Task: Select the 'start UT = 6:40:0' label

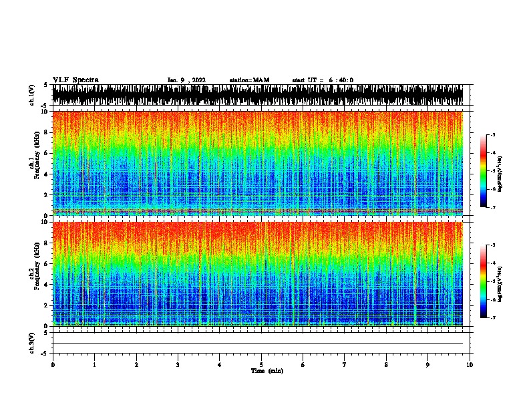Action: point(323,80)
